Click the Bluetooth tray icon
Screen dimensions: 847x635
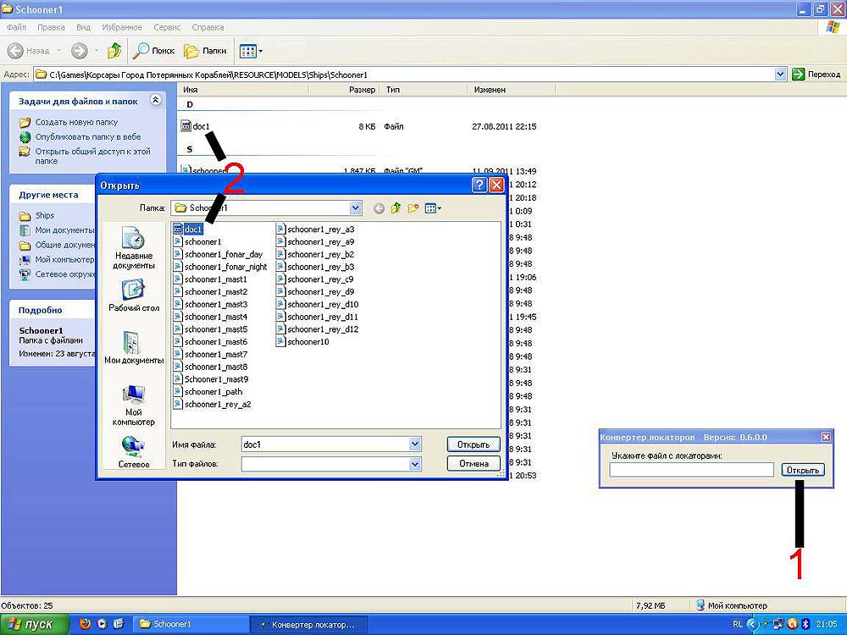805,624
